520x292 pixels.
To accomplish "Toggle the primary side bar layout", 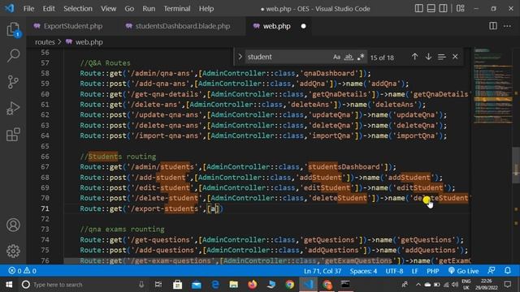I will pyautogui.click(x=419, y=8).
